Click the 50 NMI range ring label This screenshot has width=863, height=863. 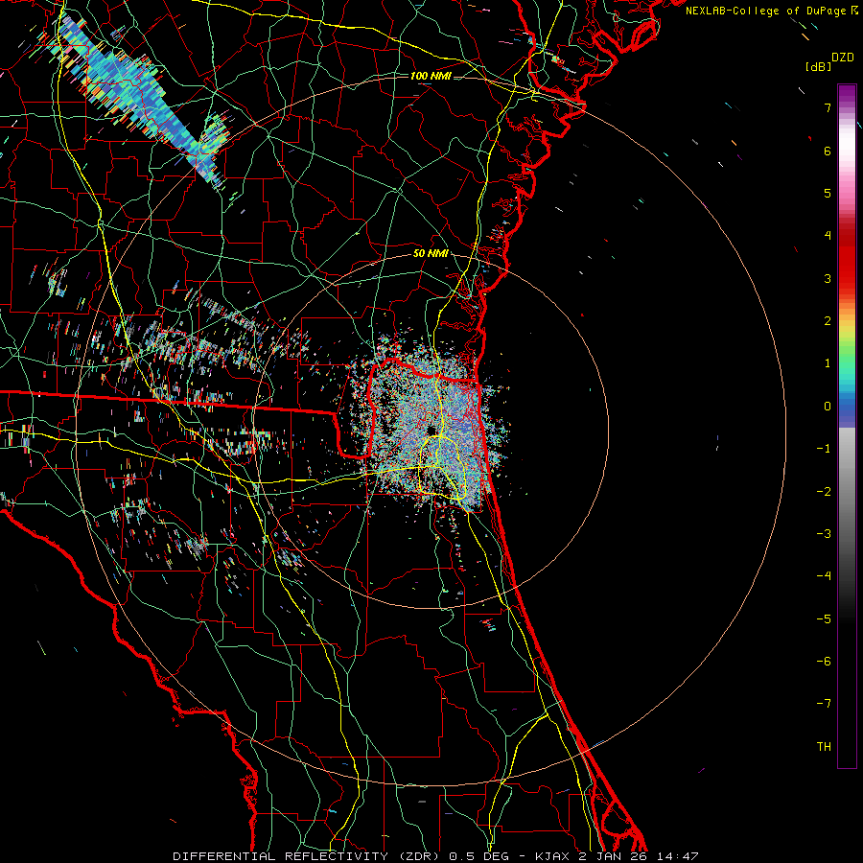431,253
